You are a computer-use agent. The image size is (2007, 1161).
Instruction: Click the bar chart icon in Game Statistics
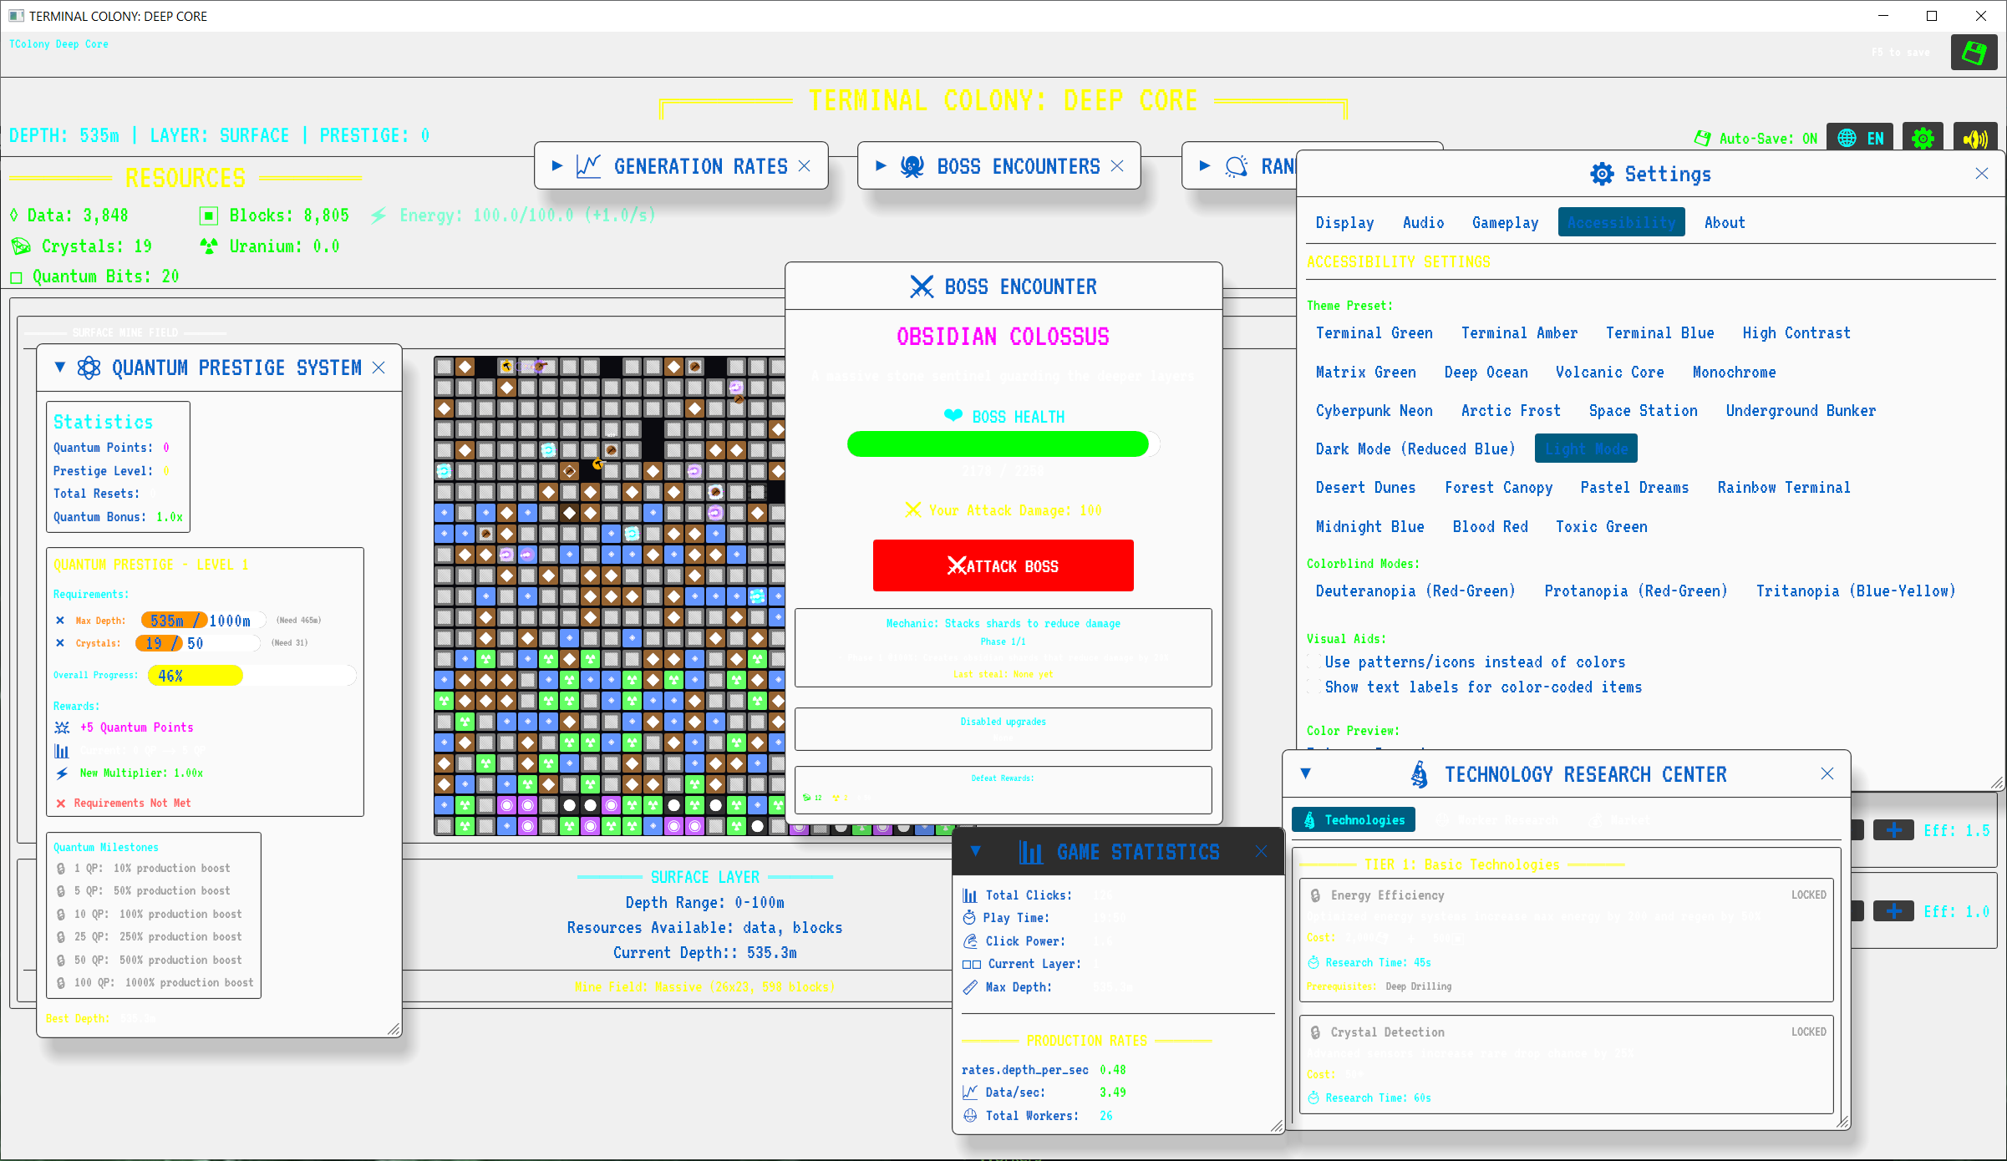(x=1030, y=852)
